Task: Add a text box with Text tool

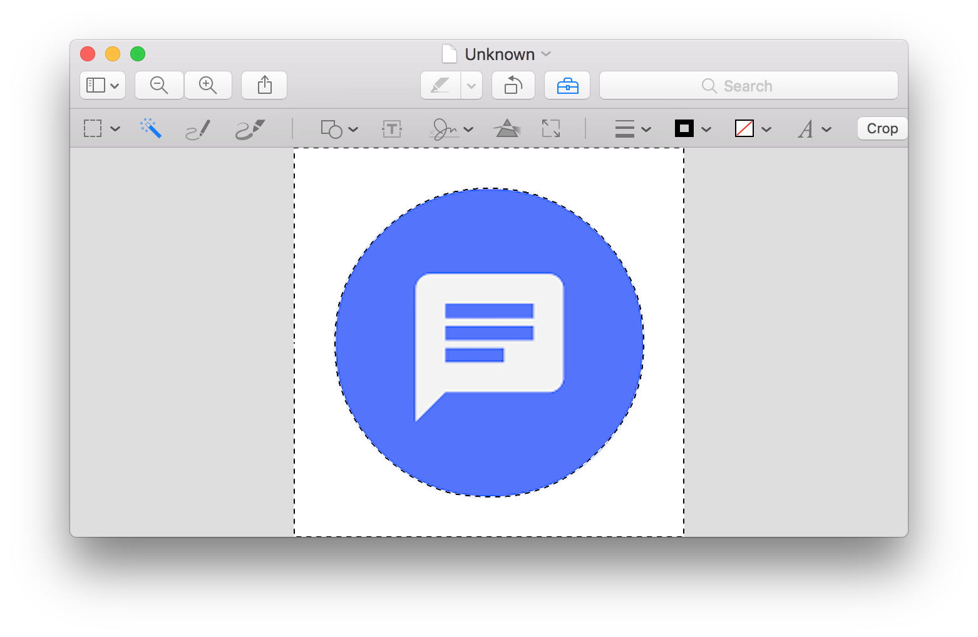Action: [392, 129]
